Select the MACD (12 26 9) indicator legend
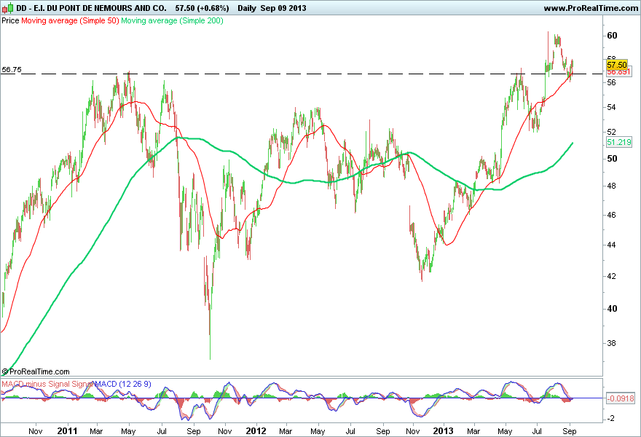641x437 pixels. point(123,385)
